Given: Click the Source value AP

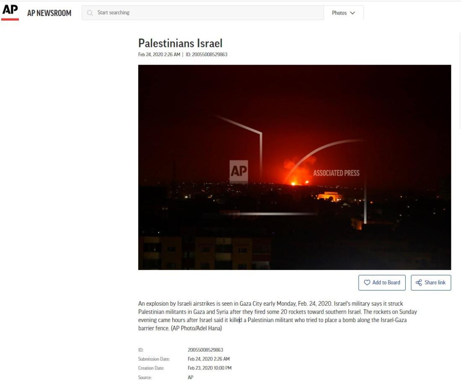Looking at the screenshot, I should (191, 377).
